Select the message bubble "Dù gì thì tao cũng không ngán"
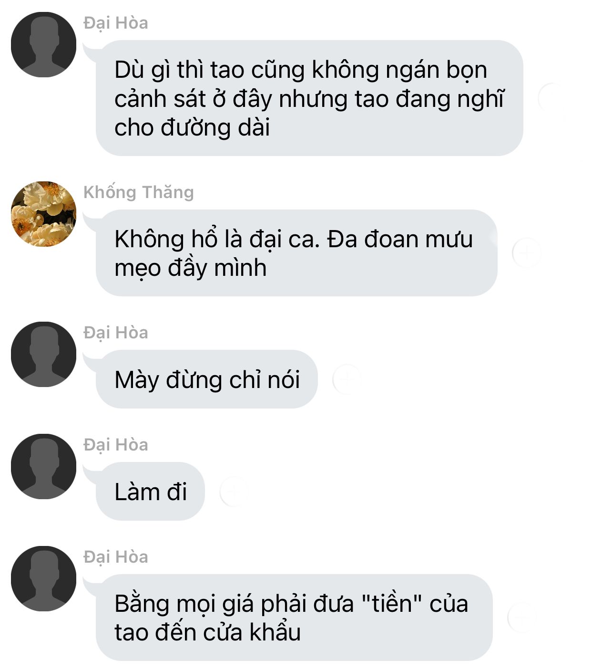The image size is (592, 671). tap(309, 98)
